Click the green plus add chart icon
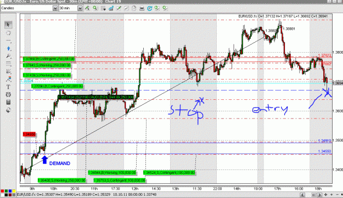This screenshot has width=343, height=198. tap(95, 8)
